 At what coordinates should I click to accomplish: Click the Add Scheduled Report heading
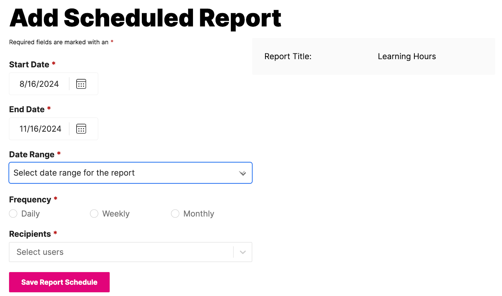pos(145,18)
